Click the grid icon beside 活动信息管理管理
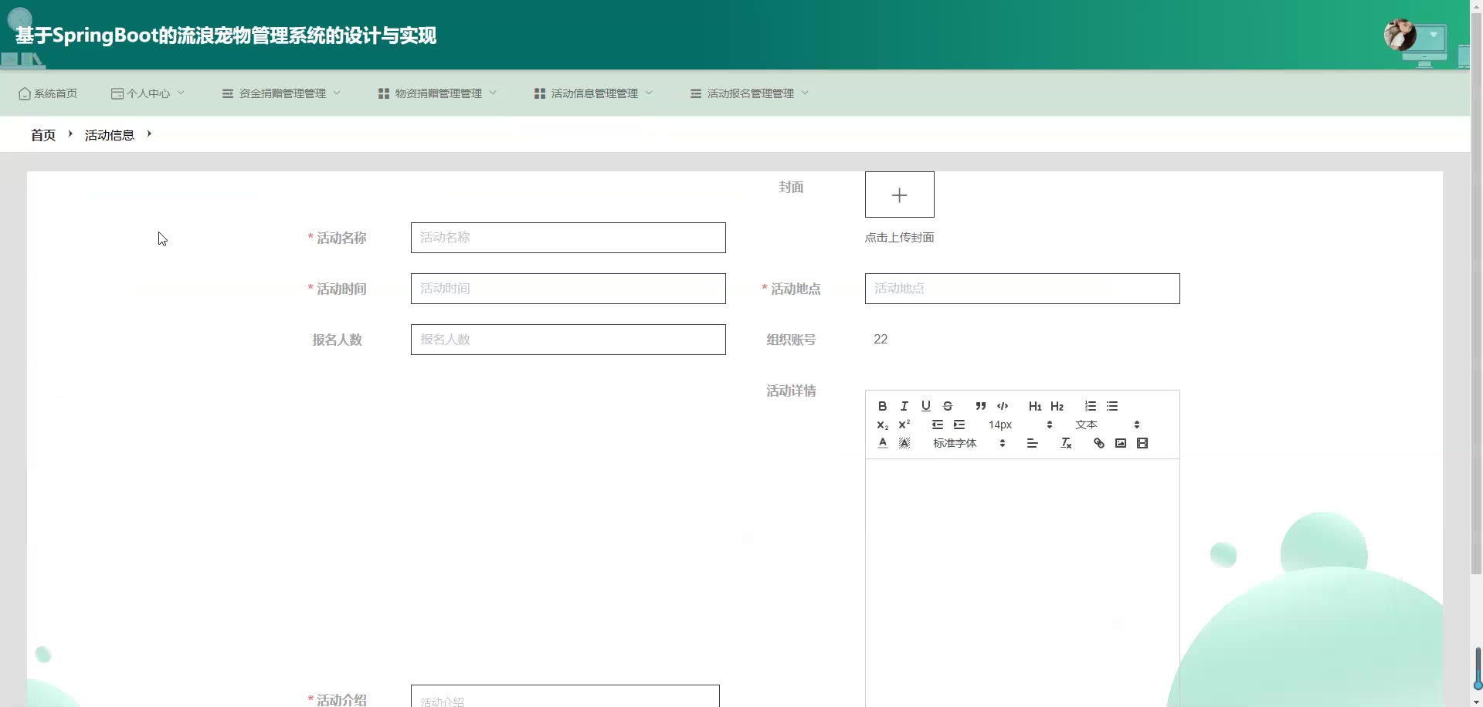 (x=539, y=93)
